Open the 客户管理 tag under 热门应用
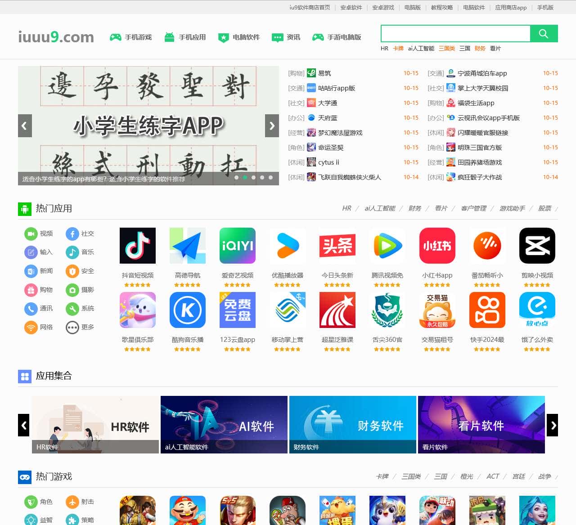The height and width of the screenshot is (525, 576). click(473, 208)
